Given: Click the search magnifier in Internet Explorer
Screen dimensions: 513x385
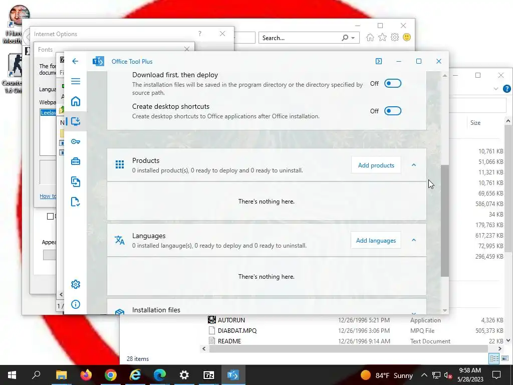Looking at the screenshot, I should (x=345, y=38).
